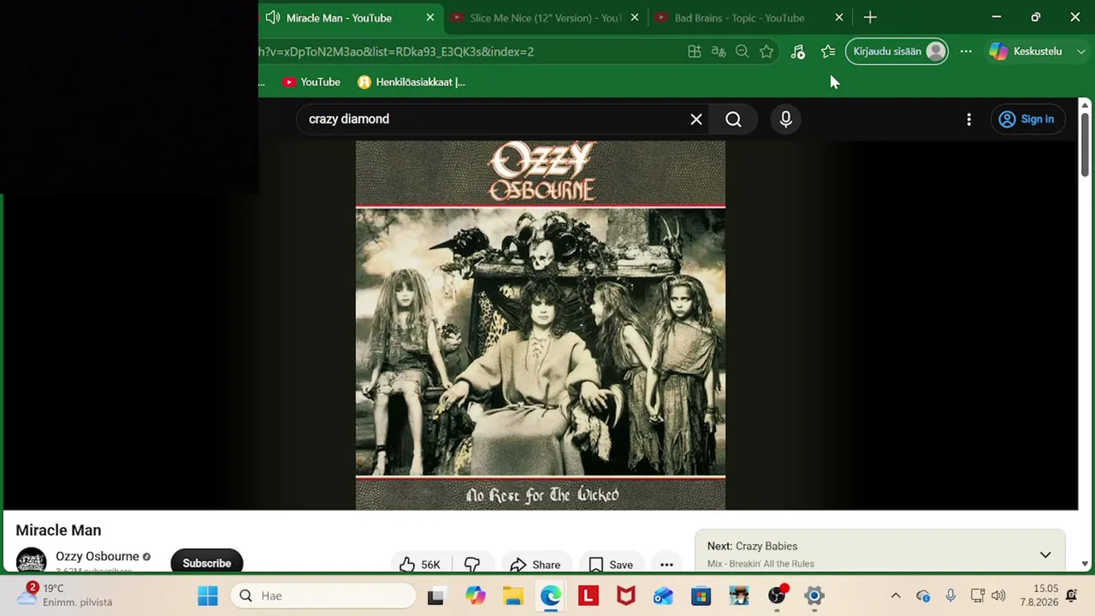Subscribe to the Ozzy Osbourne channel
The width and height of the screenshot is (1095, 616).
pyautogui.click(x=206, y=563)
